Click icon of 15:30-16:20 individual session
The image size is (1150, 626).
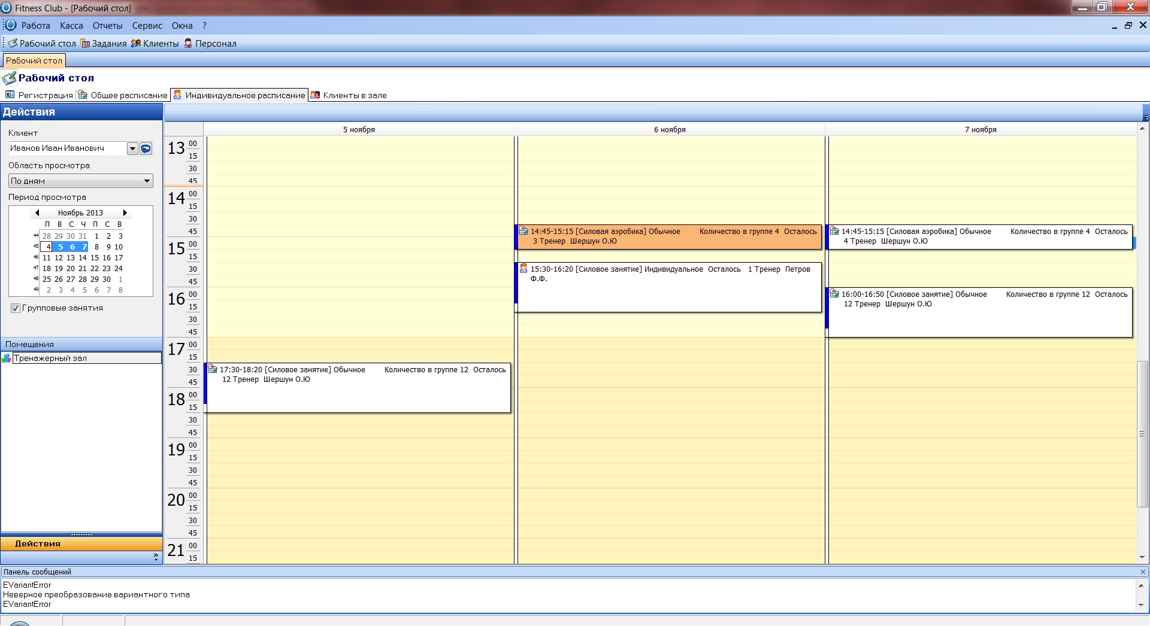(x=523, y=269)
